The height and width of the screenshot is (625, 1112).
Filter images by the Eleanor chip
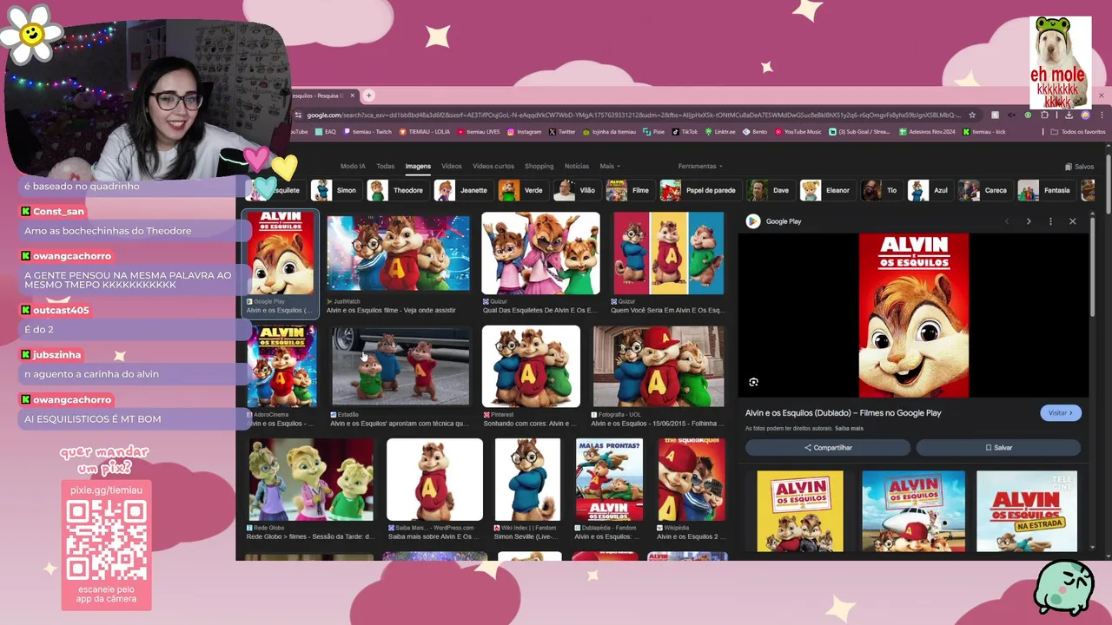(x=826, y=190)
